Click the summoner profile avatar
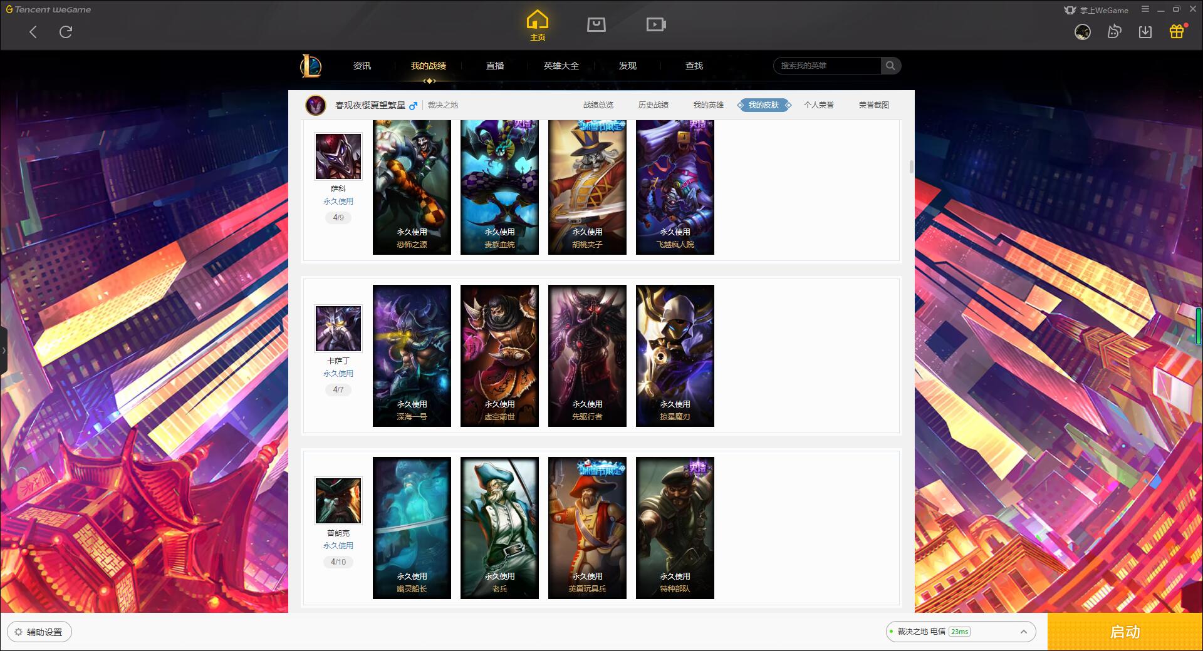The height and width of the screenshot is (651, 1203). (315, 105)
